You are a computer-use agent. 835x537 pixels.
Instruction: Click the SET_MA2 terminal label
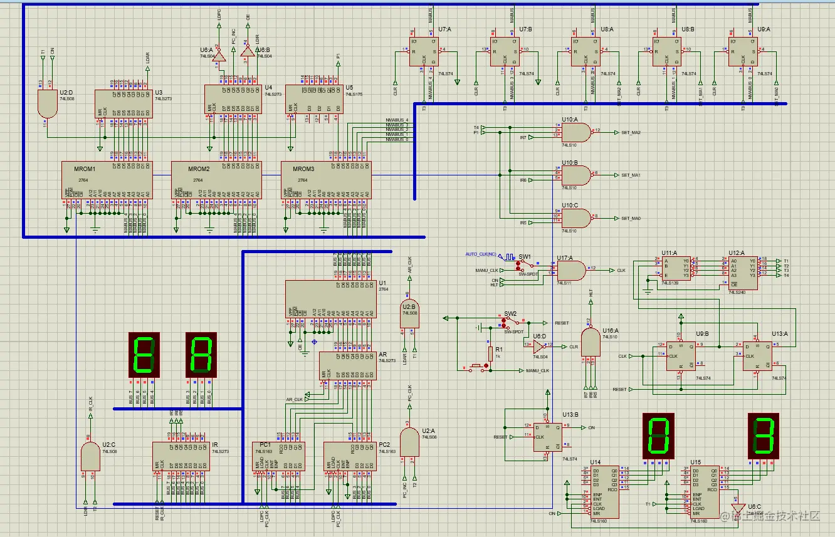(x=631, y=133)
